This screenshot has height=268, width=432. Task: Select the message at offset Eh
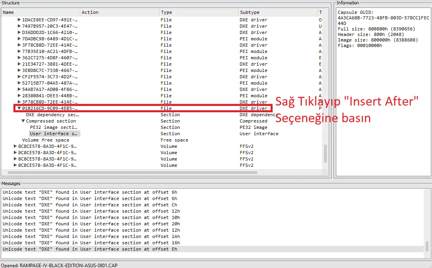coord(213,249)
